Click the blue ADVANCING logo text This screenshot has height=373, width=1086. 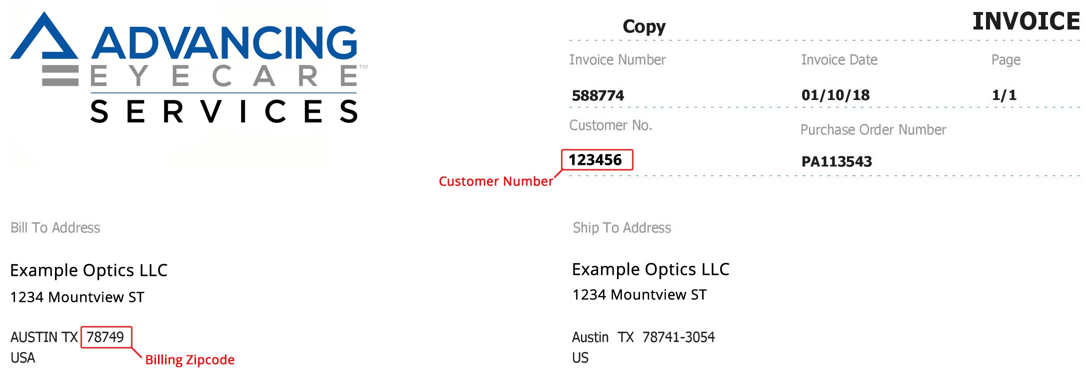click(x=224, y=43)
